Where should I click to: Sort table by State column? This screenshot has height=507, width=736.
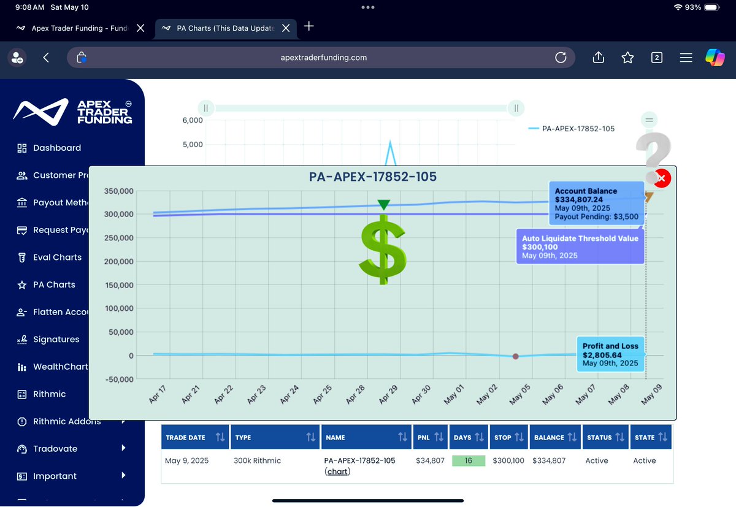click(651, 437)
